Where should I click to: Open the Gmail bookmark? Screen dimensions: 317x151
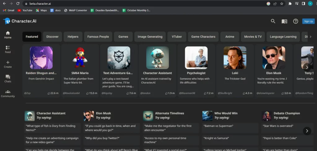coord(8,10)
